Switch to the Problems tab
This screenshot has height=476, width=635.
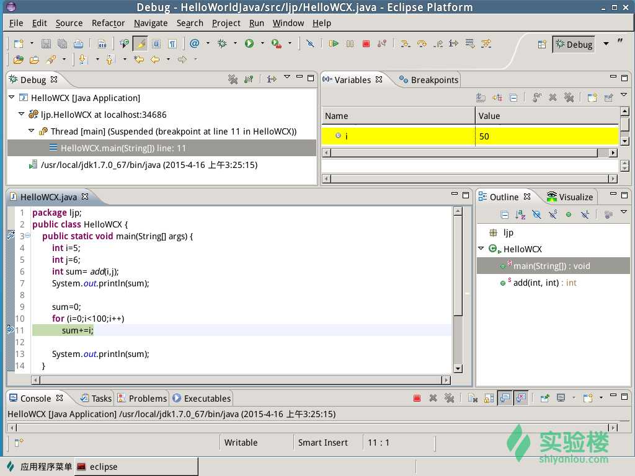click(x=142, y=399)
